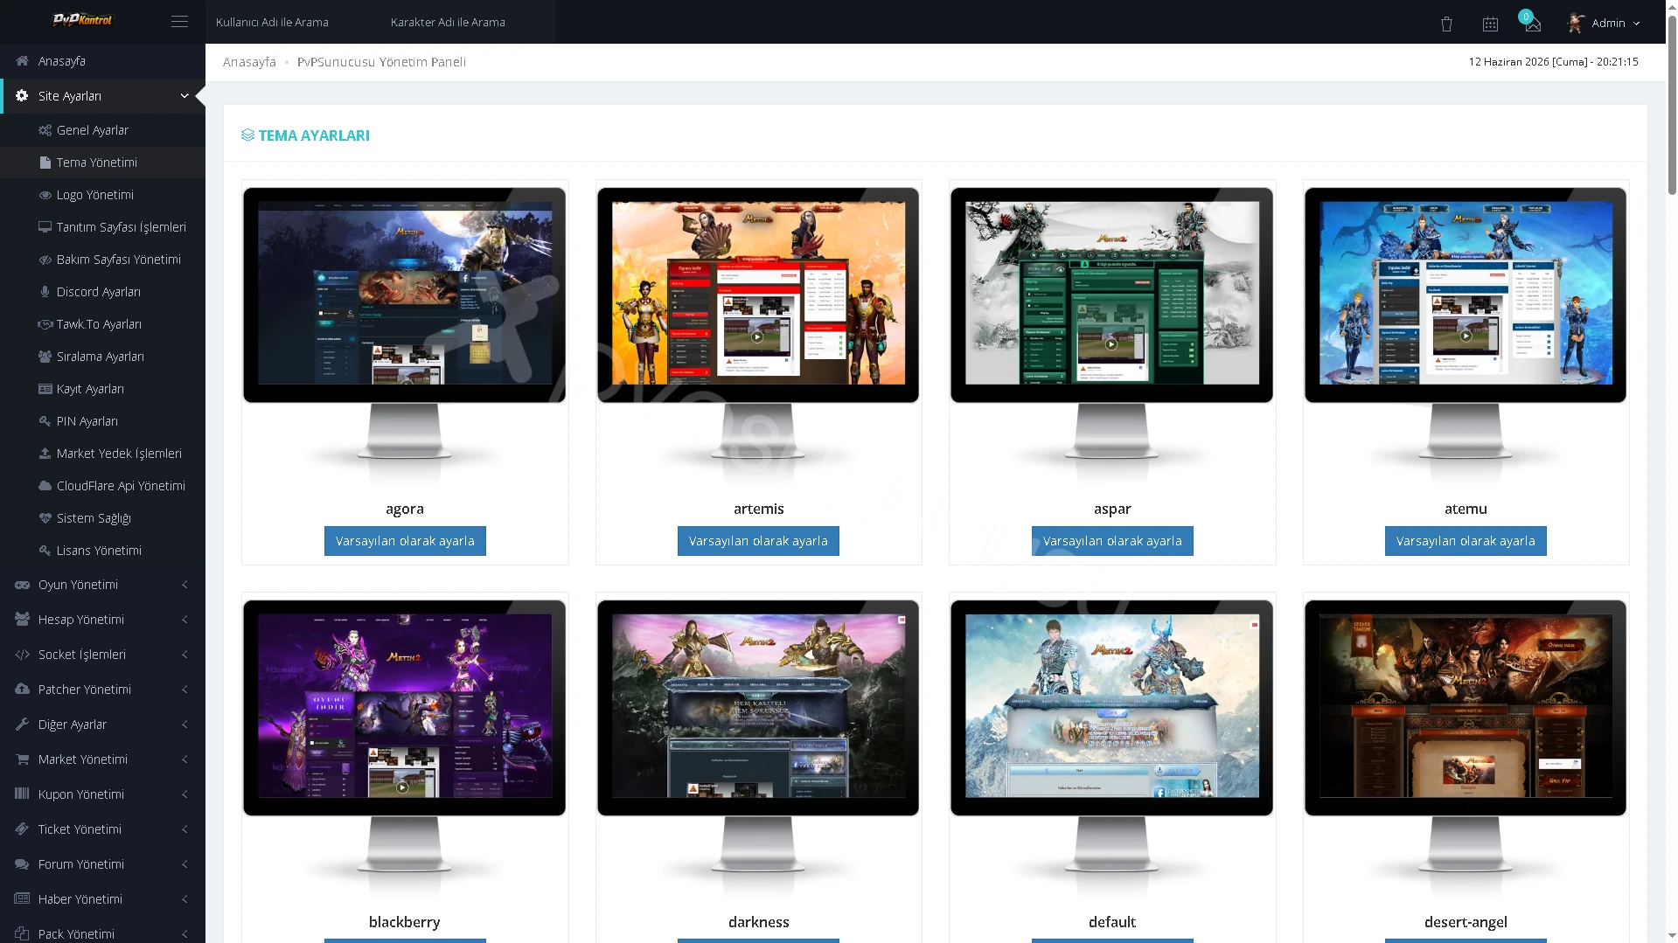Expand the Oyun Yönetimi submenu arrow
The image size is (1678, 943).
(x=185, y=585)
